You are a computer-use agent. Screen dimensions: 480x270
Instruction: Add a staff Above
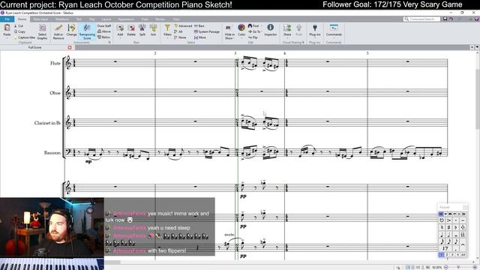click(x=104, y=31)
